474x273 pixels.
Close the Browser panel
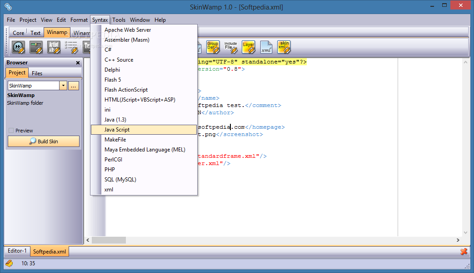point(78,63)
